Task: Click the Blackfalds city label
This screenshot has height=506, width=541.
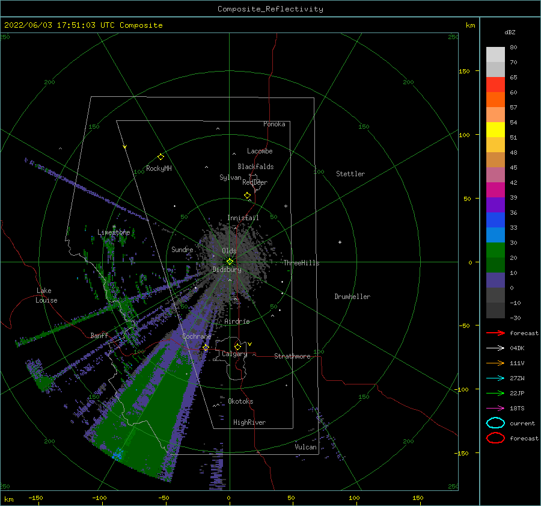Action: pyautogui.click(x=255, y=167)
